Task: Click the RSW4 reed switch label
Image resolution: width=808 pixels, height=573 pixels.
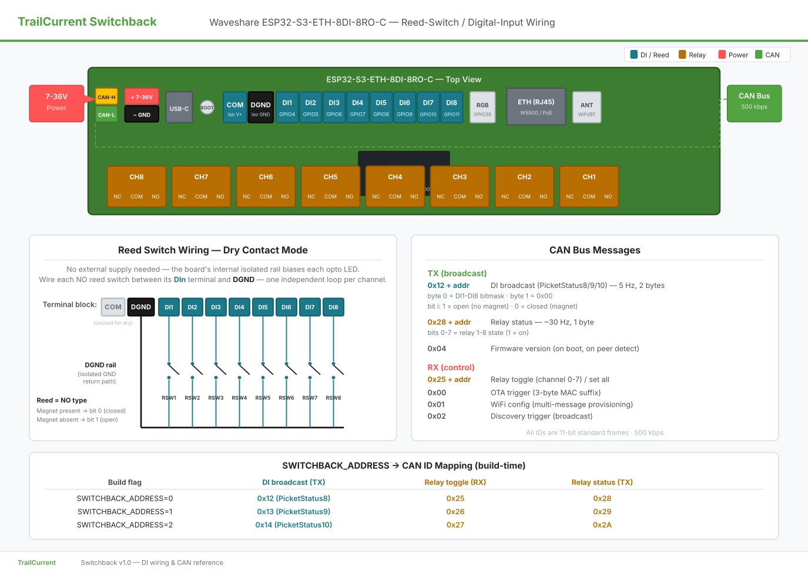Action: (239, 398)
